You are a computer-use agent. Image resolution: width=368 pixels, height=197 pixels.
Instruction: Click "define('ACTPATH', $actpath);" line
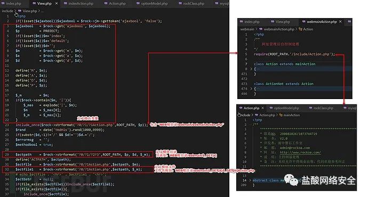[x=43, y=160]
